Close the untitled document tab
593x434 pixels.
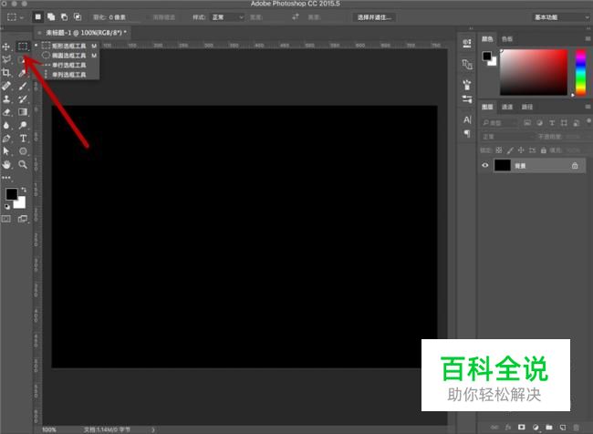[x=39, y=33]
